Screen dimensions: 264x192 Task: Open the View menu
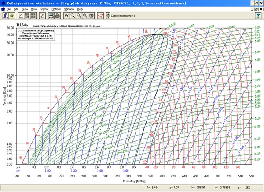34,9
